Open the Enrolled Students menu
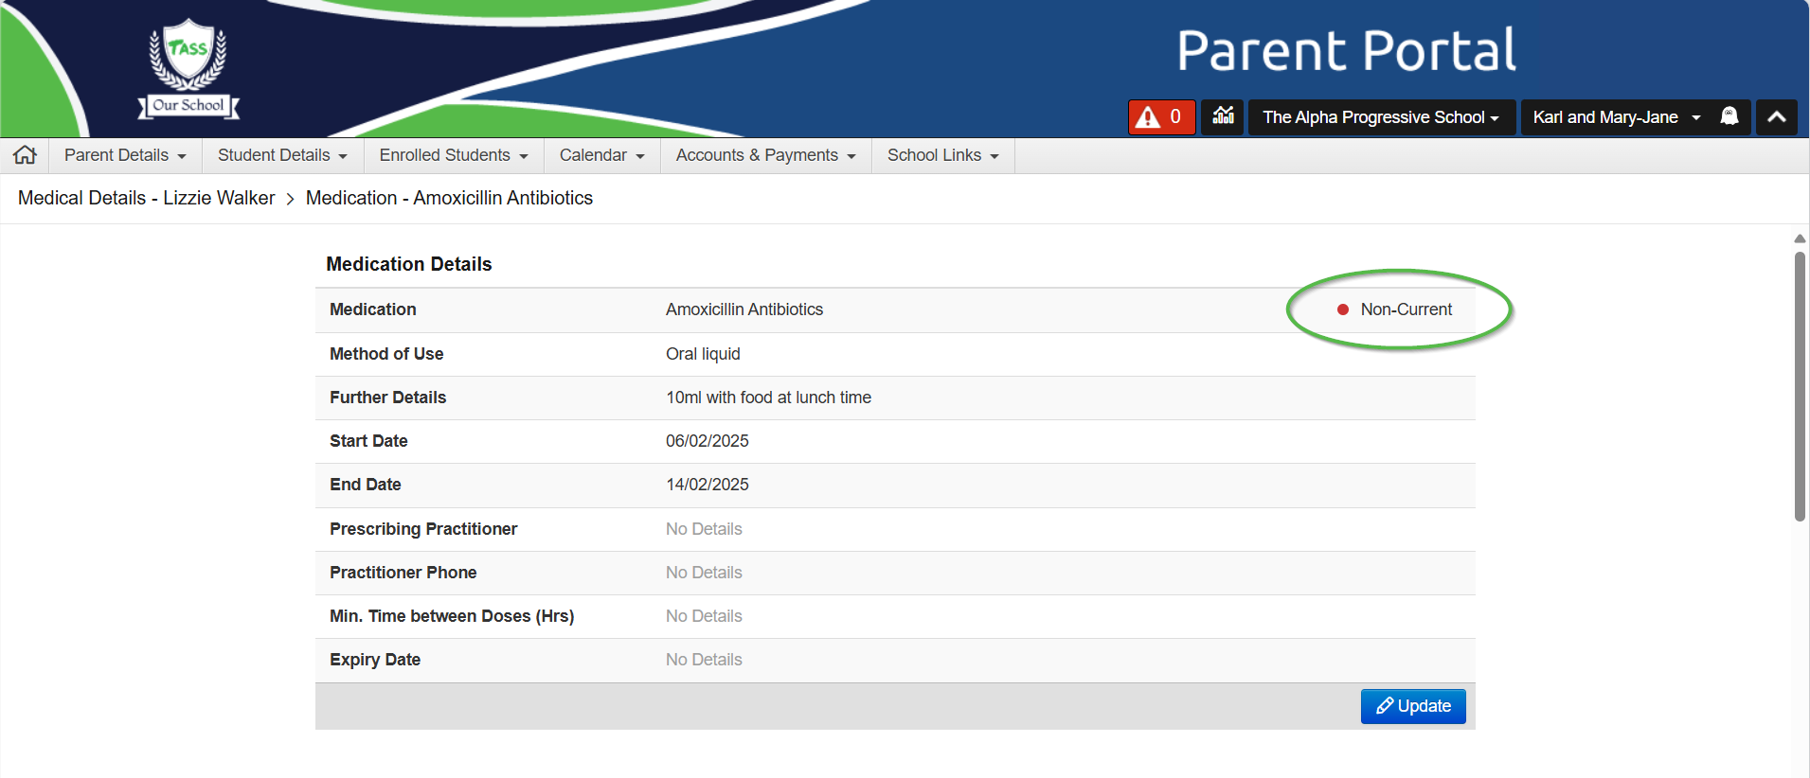Image resolution: width=1810 pixels, height=778 pixels. pos(454,155)
